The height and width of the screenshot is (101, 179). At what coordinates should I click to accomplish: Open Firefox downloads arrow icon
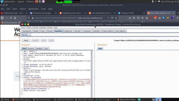tap(130, 18)
